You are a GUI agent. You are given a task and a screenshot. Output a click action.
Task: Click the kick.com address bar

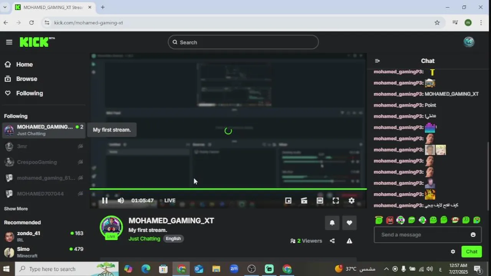coord(242,23)
